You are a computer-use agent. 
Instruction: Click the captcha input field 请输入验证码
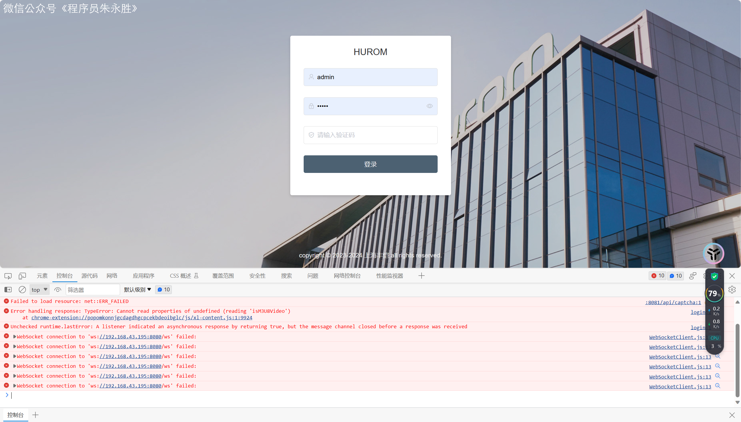[x=370, y=135]
